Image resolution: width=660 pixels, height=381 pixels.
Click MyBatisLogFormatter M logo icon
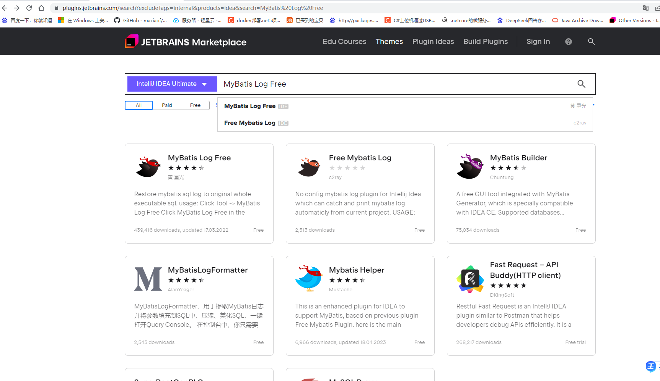[148, 279]
